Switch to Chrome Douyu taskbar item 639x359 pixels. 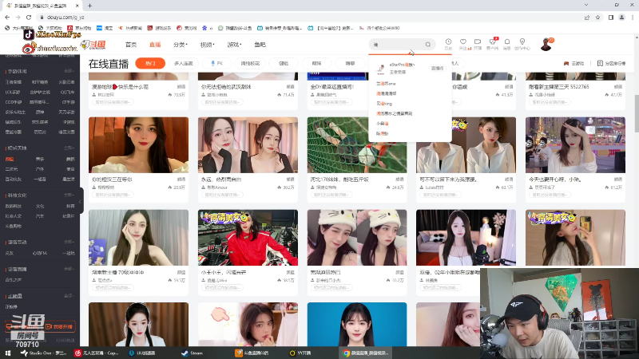coord(366,353)
